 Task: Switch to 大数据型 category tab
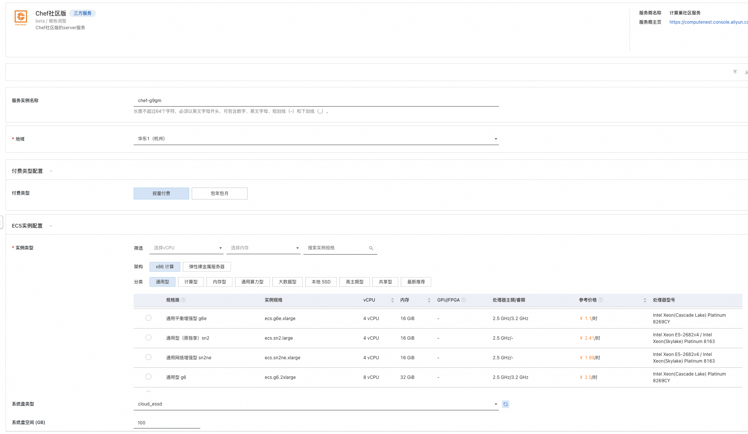tap(288, 282)
